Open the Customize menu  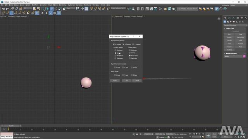click(x=71, y=5)
